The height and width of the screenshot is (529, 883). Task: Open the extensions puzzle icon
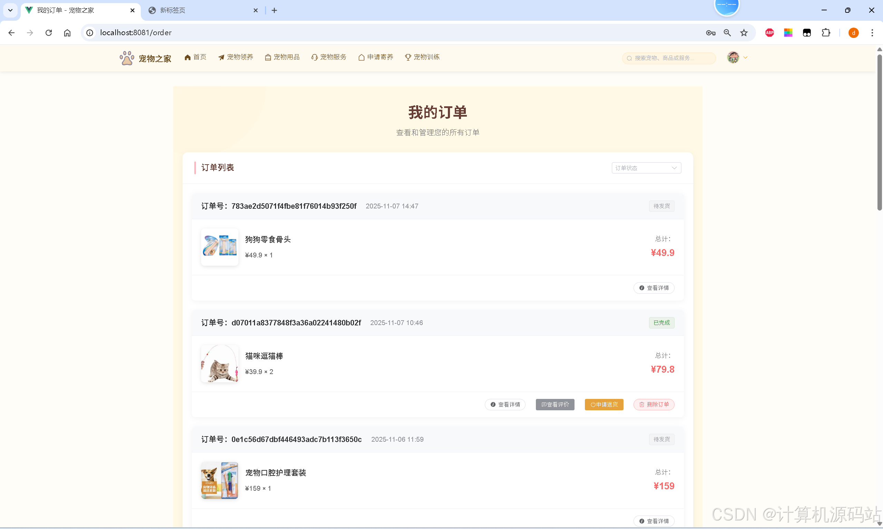(x=826, y=33)
